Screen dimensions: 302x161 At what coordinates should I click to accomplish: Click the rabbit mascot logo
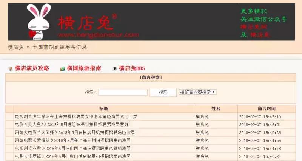(x=39, y=22)
